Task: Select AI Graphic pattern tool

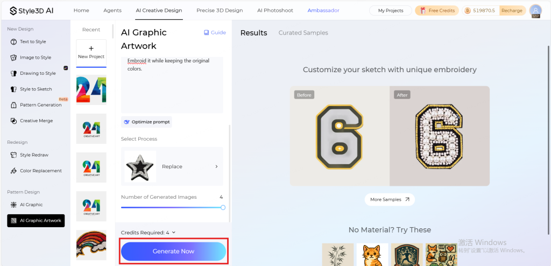Action: [27, 205]
